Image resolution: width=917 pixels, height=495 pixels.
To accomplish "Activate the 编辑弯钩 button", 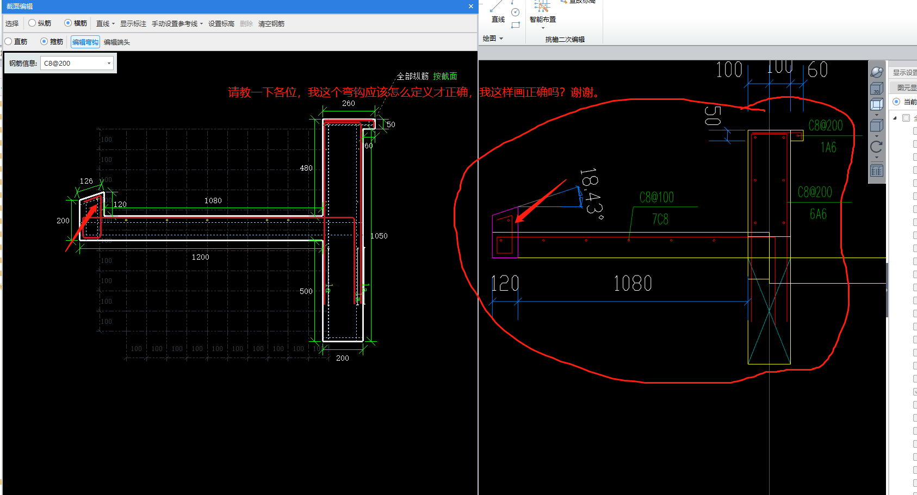I will tap(85, 42).
